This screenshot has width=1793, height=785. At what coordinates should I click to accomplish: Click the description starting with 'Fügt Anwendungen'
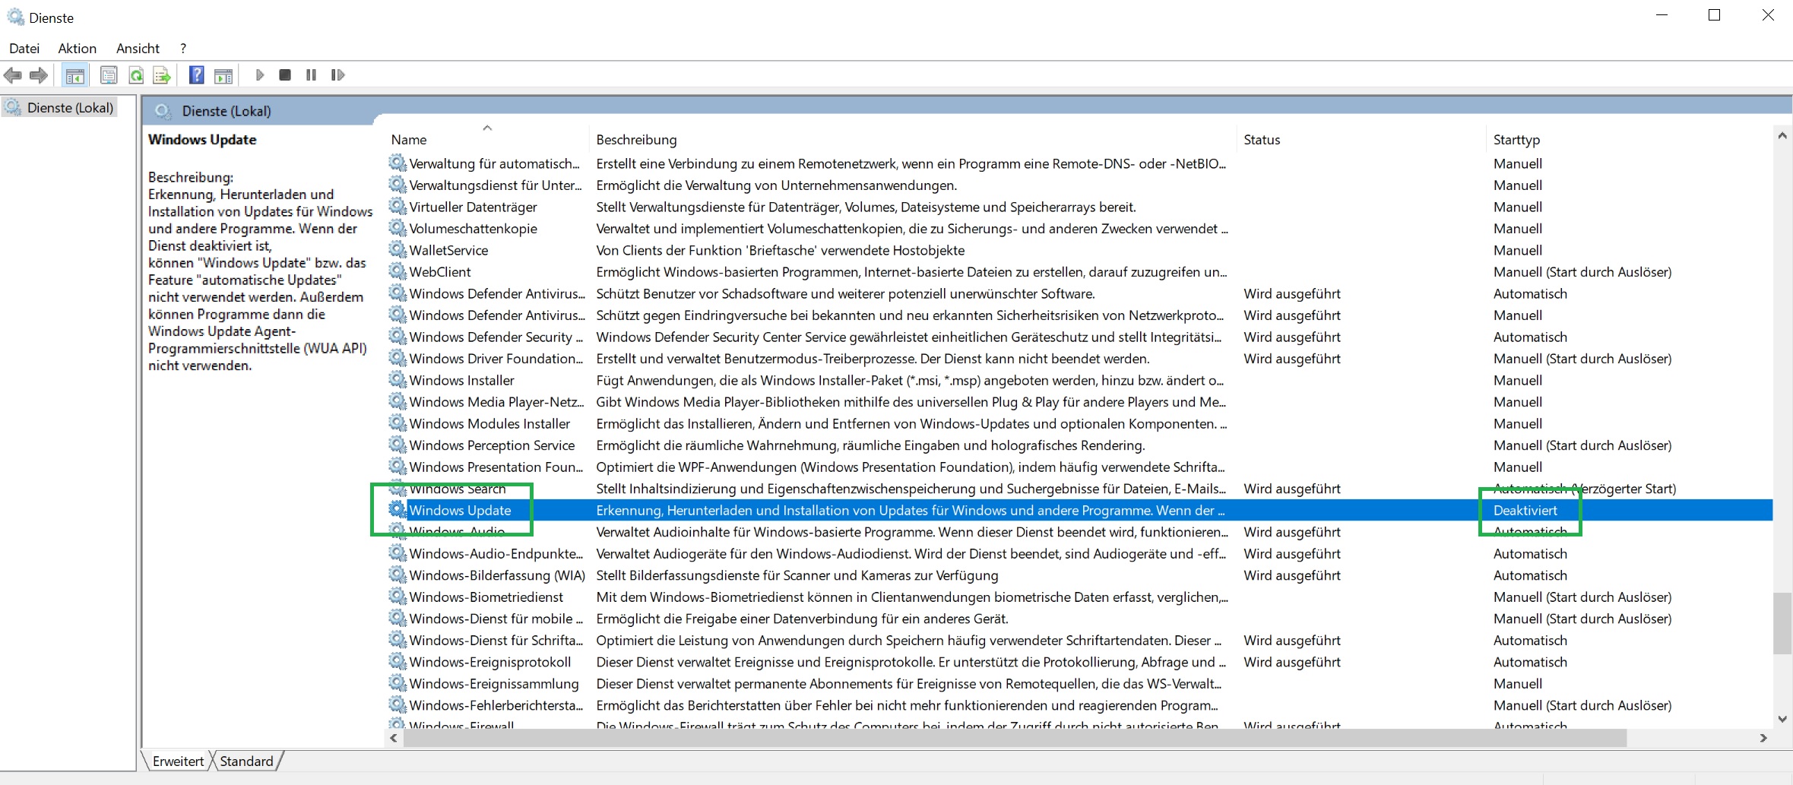click(x=910, y=380)
